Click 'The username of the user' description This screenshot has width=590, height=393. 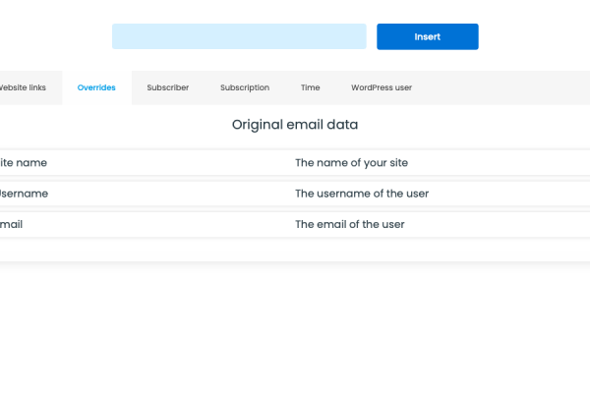[x=362, y=194]
